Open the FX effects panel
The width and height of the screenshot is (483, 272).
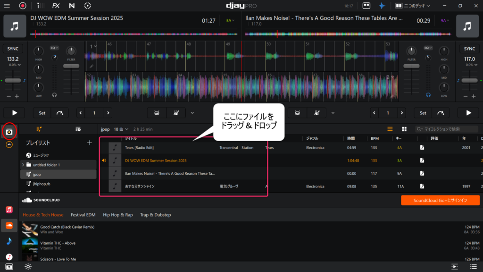56,6
